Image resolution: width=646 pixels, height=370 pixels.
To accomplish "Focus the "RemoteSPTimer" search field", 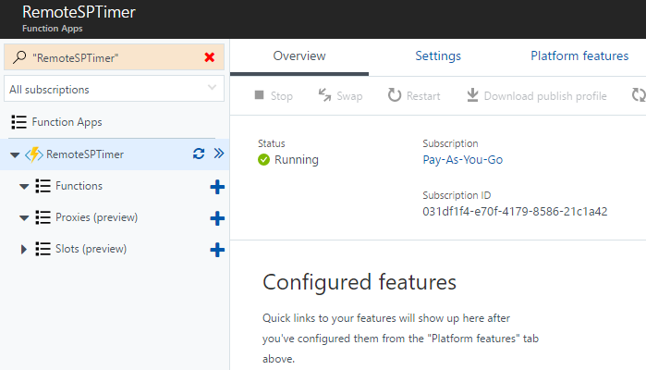I will tap(114, 57).
